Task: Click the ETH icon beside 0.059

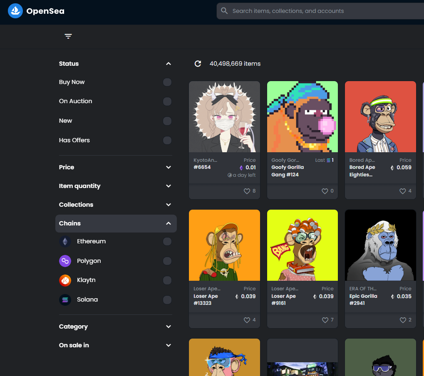Action: point(392,168)
